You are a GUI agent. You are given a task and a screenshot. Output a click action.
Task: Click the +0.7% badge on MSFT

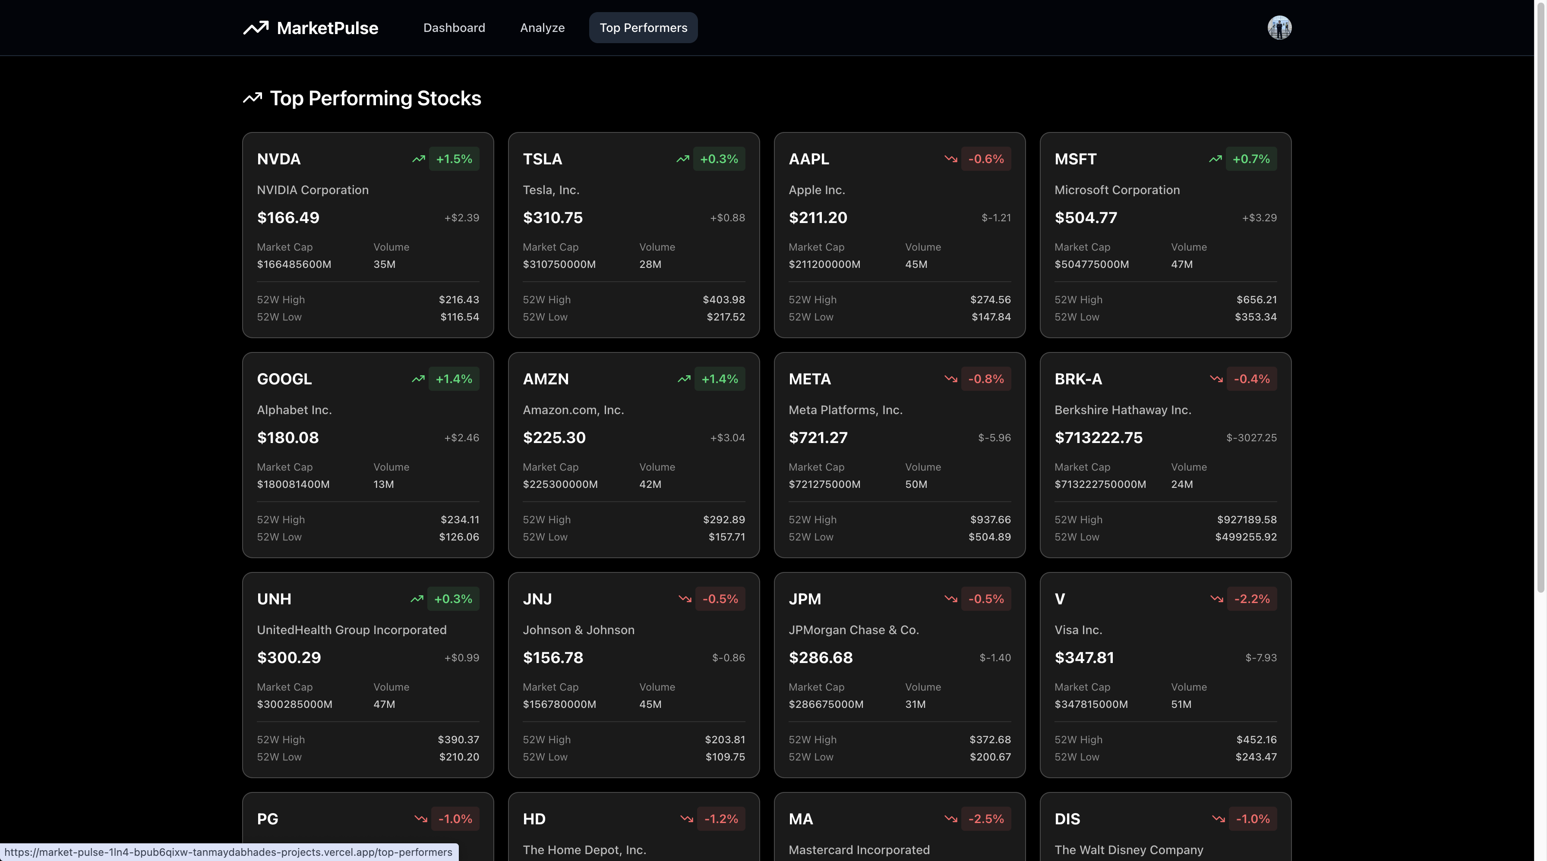pos(1251,159)
